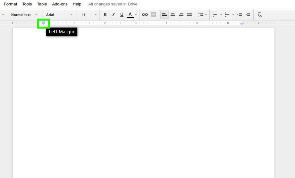Toggle italic formatting

[114, 15]
